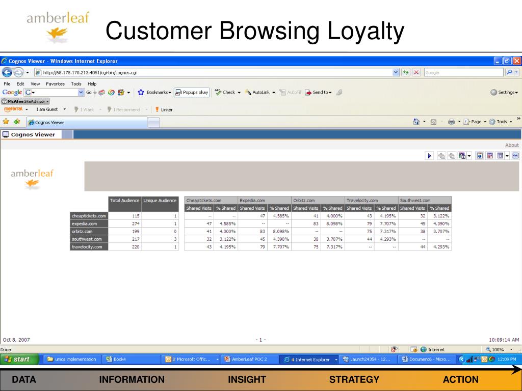Open the Tools menu in menu bar
This screenshot has width=522, height=391.
point(76,84)
